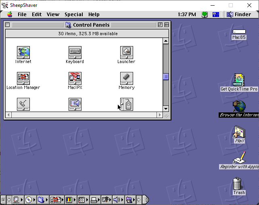This screenshot has width=259, height=205.
Task: Click the Control Panels title bar folder icon
Action: click(x=68, y=25)
